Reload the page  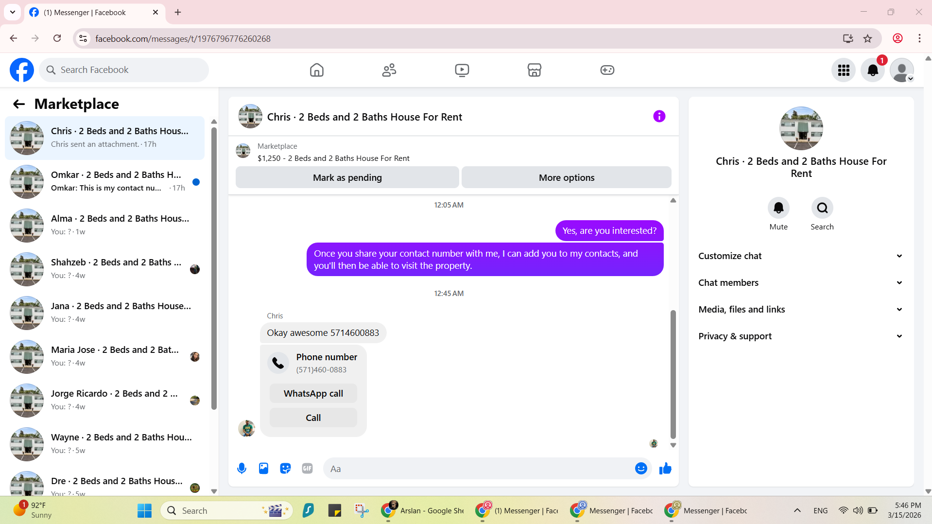(57, 38)
